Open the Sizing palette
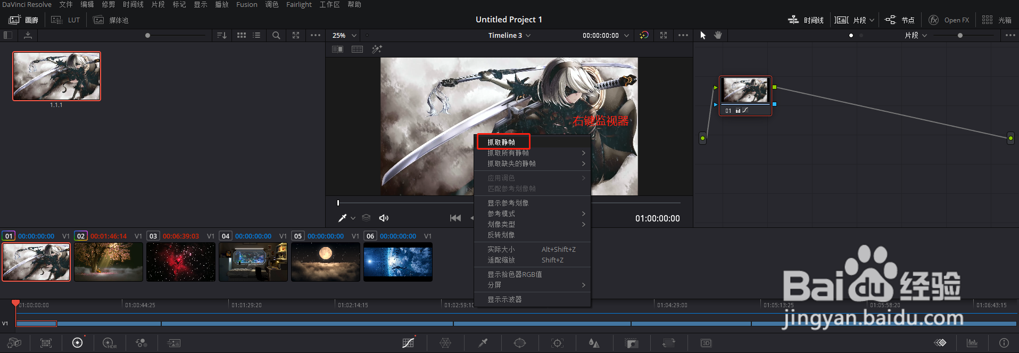Image resolution: width=1019 pixels, height=353 pixels. [x=669, y=343]
